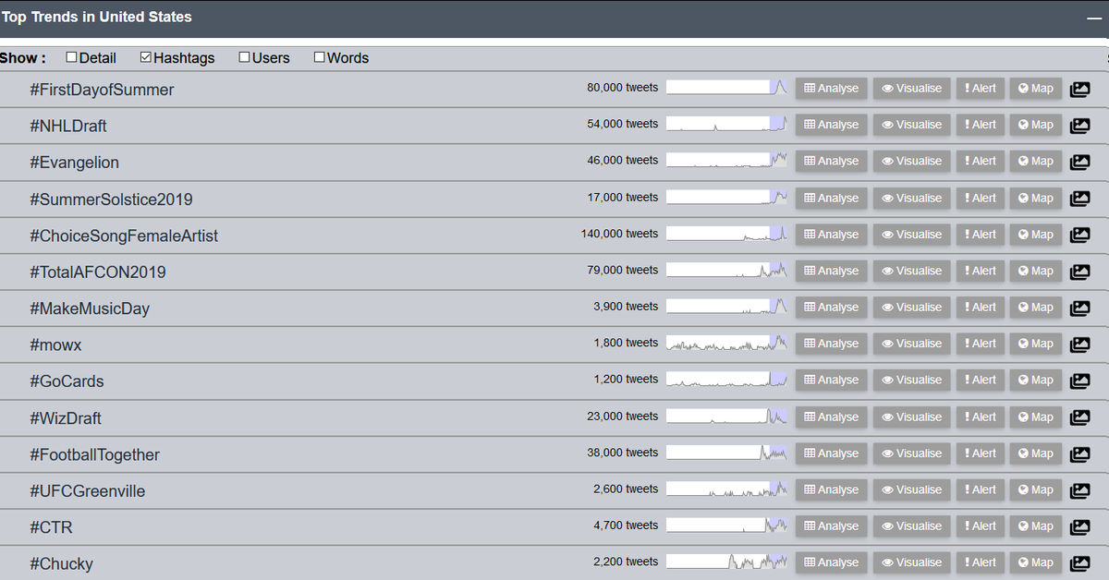The height and width of the screenshot is (580, 1109).
Task: Open image gallery icon for #NHLDraft
Action: [1079, 126]
